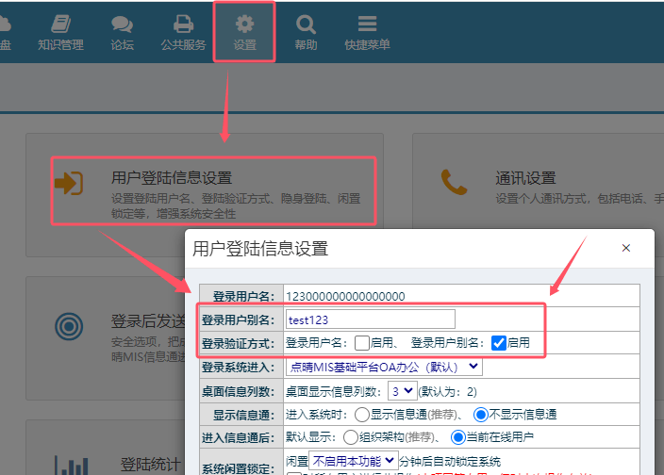Click the 通讯设置 card title
The image size is (664, 475).
[x=525, y=177]
